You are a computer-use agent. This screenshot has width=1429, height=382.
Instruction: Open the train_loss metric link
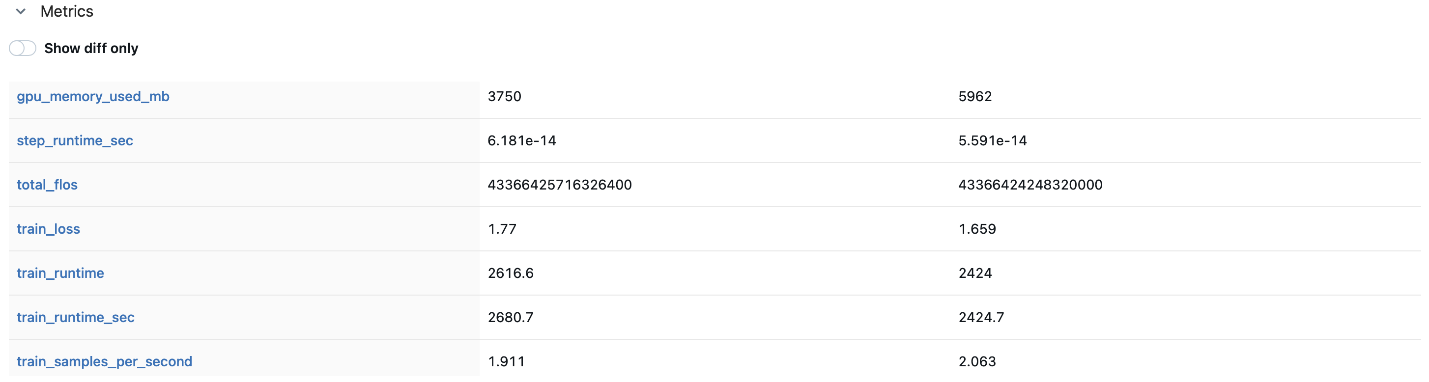click(48, 229)
